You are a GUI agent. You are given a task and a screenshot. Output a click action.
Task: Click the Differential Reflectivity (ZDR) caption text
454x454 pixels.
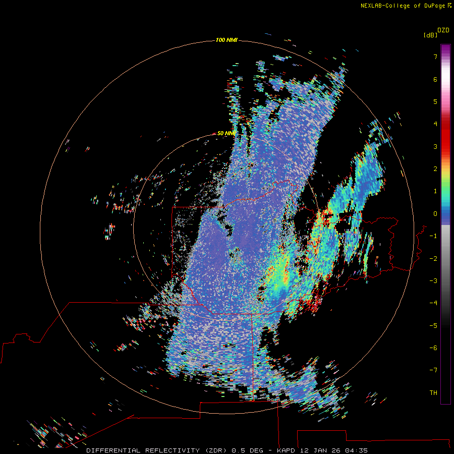pyautogui.click(x=157, y=450)
